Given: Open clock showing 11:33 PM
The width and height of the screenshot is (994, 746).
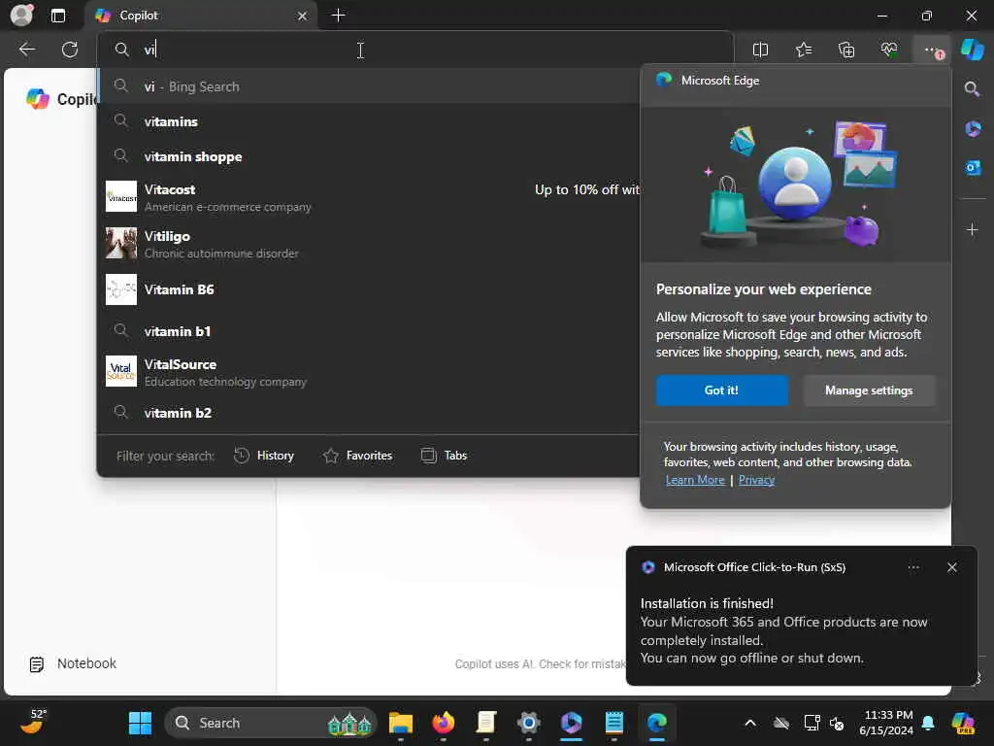Looking at the screenshot, I should pos(886,723).
